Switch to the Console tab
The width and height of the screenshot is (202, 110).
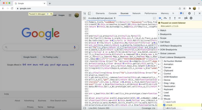[112, 13]
